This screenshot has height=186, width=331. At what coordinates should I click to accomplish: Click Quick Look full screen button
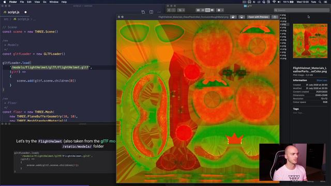123,17
